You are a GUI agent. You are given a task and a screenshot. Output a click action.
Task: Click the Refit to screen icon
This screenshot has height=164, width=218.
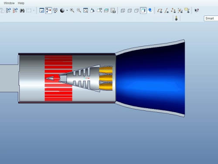(x=85, y=10)
